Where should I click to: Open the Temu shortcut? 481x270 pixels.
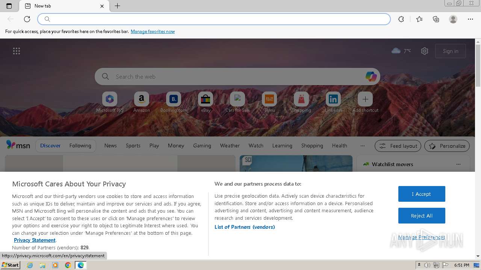point(269,102)
